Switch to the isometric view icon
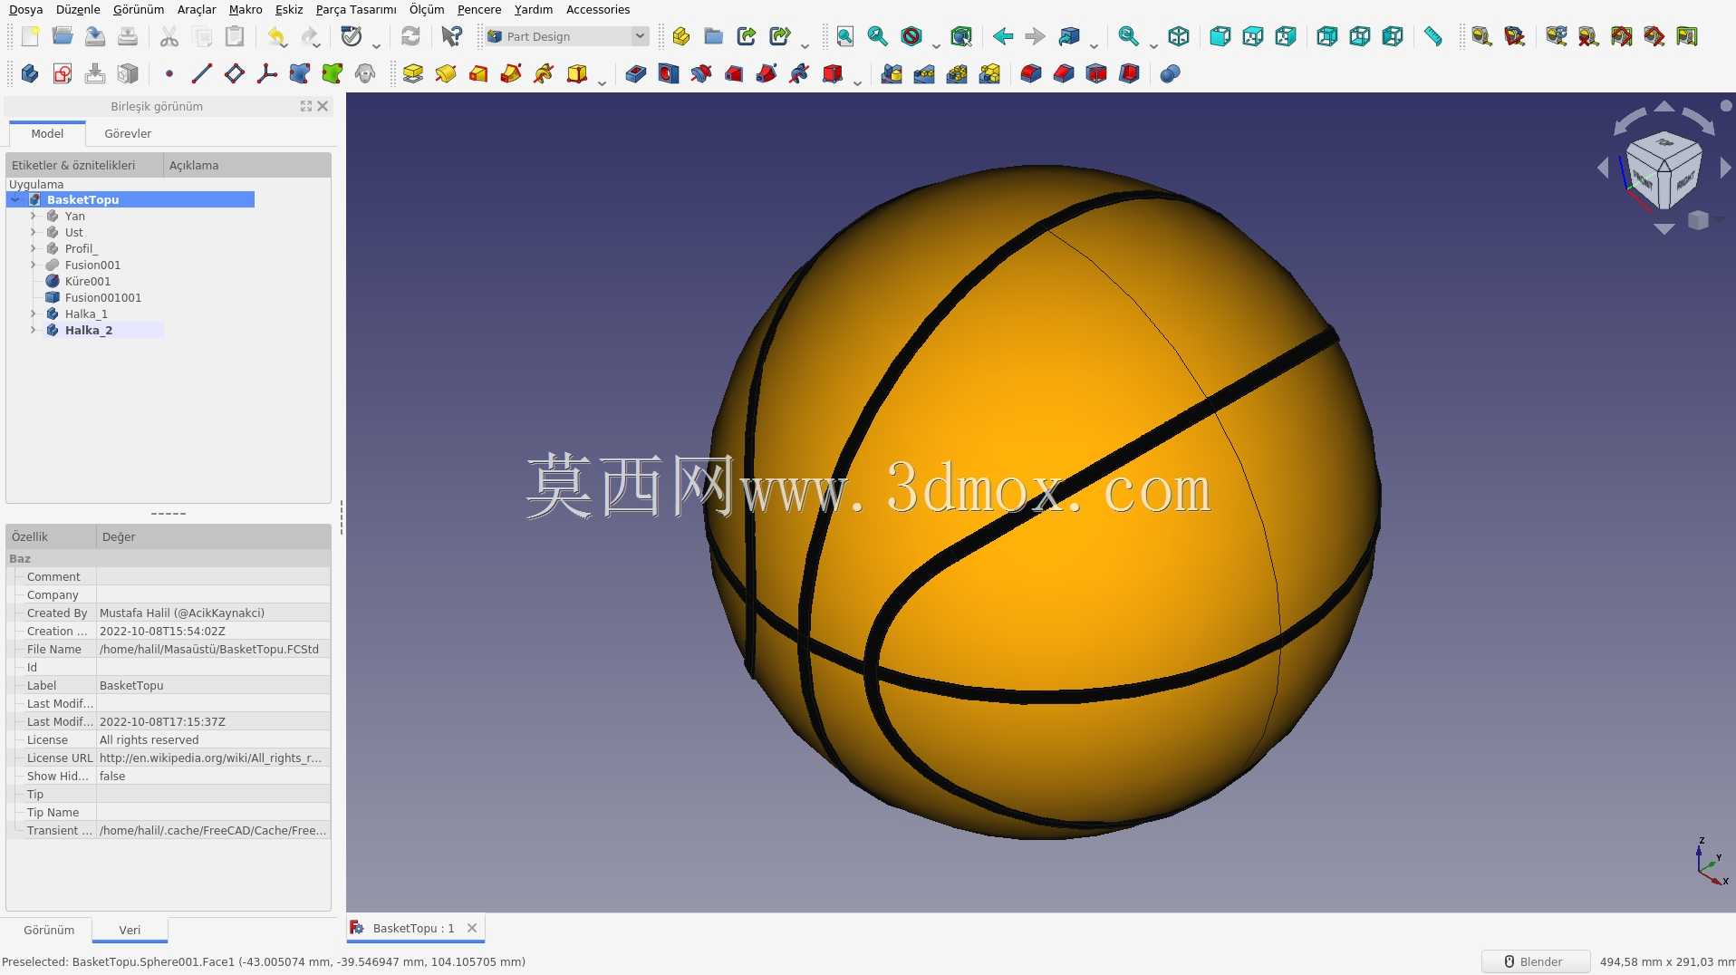 [x=1178, y=36]
